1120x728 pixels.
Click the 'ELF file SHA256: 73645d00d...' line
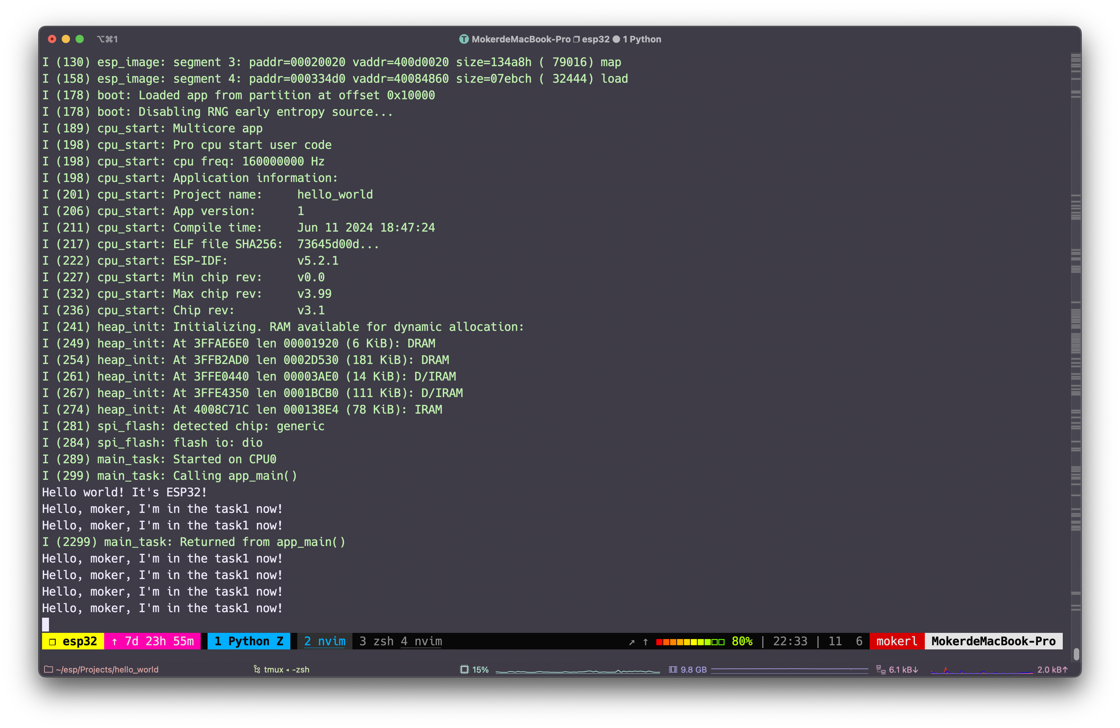[210, 244]
